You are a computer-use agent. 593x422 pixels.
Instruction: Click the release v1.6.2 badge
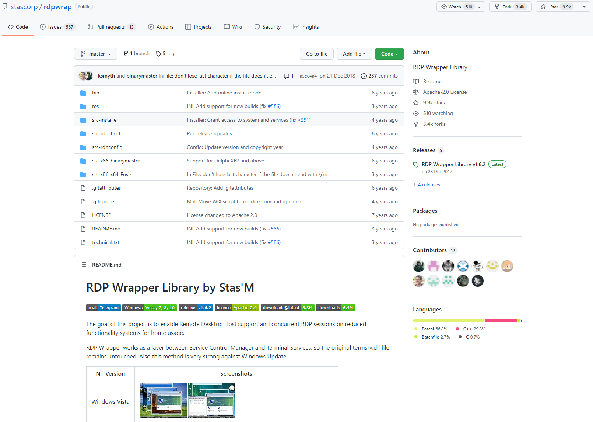coord(196,308)
